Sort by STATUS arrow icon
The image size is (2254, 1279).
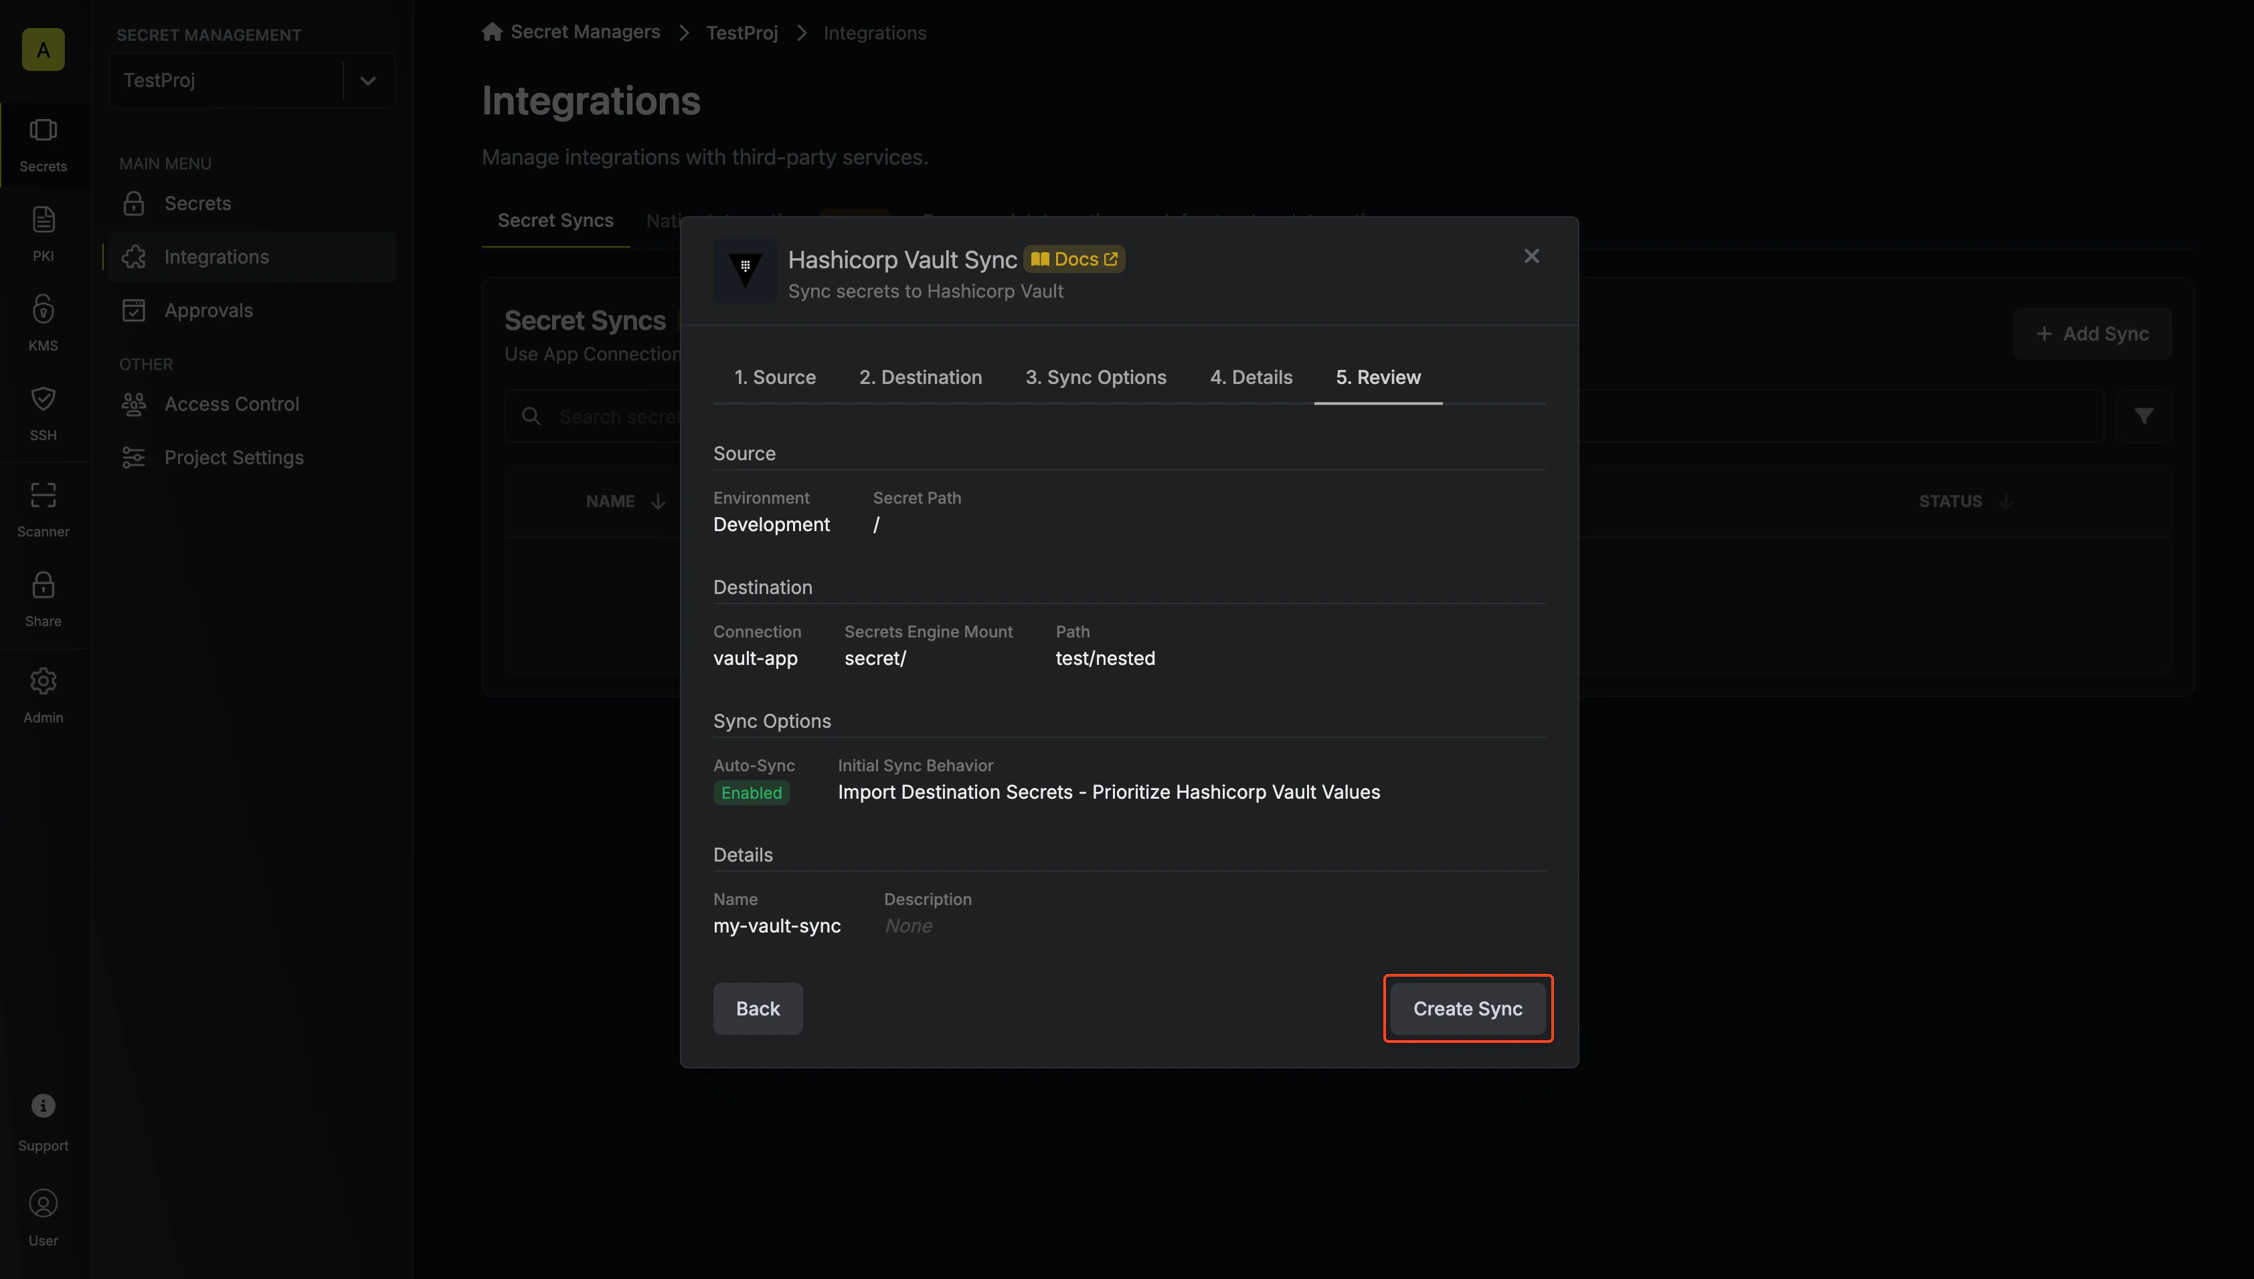click(2006, 502)
